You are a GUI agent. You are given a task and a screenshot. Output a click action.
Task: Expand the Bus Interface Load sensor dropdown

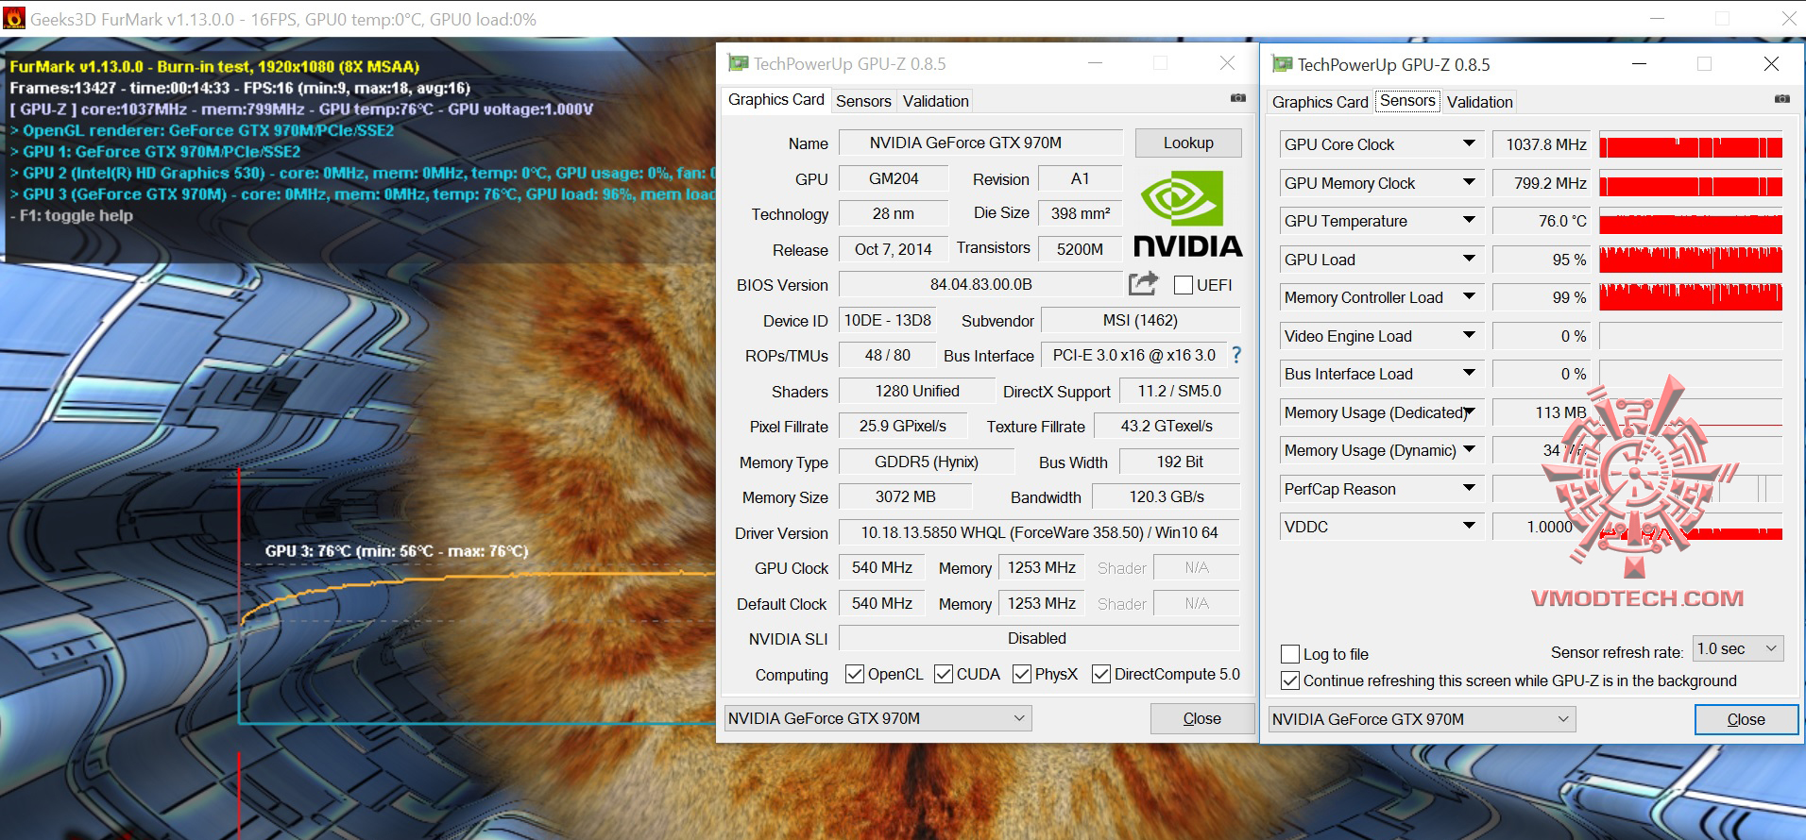(x=1469, y=374)
